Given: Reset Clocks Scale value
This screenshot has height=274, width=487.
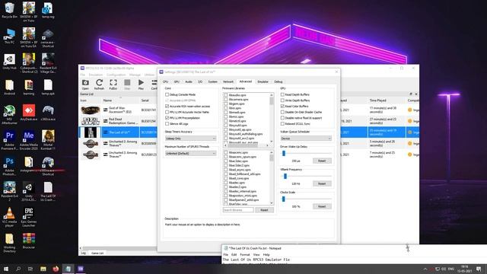Looking at the screenshot, I should [x=322, y=206].
